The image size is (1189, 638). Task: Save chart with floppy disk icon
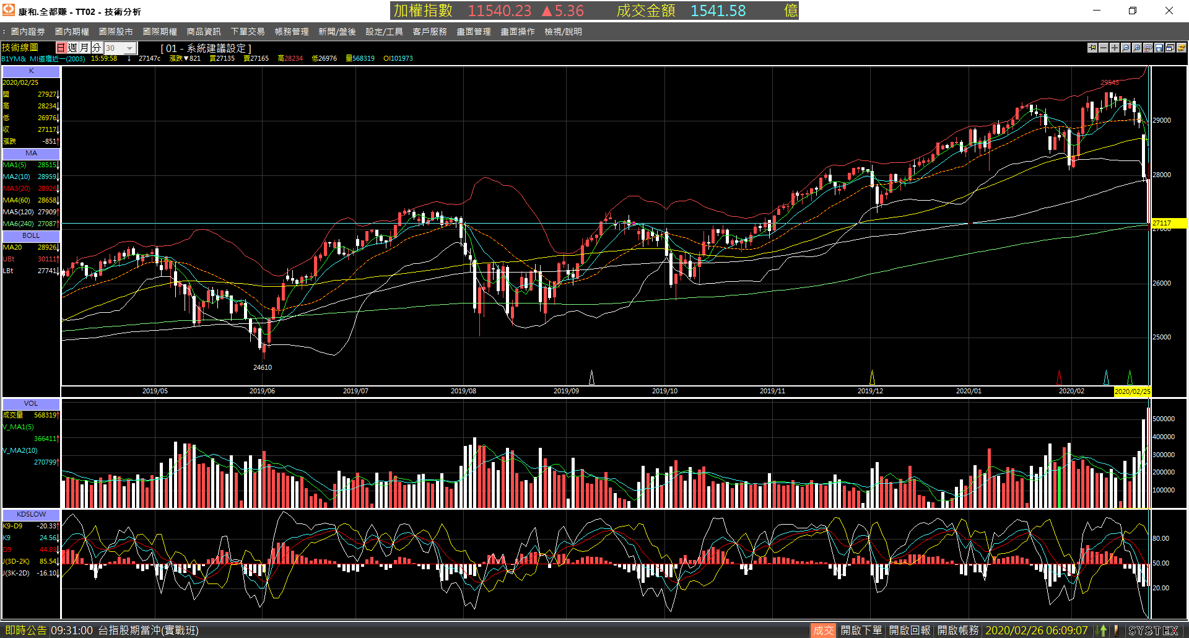[1159, 48]
